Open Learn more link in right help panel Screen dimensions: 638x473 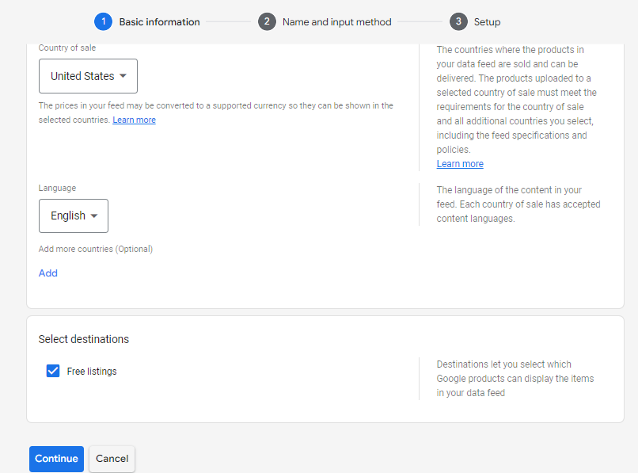coord(460,164)
